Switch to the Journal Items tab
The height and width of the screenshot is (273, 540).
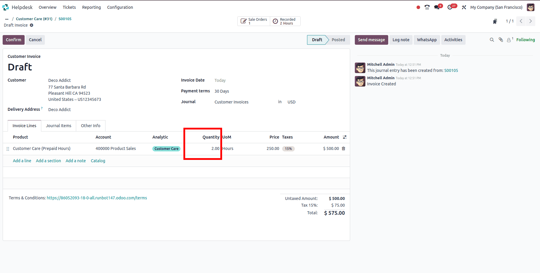coord(58,126)
